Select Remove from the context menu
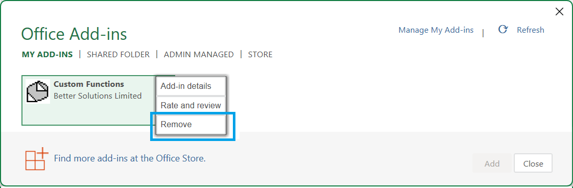The height and width of the screenshot is (188, 573). (x=191, y=124)
